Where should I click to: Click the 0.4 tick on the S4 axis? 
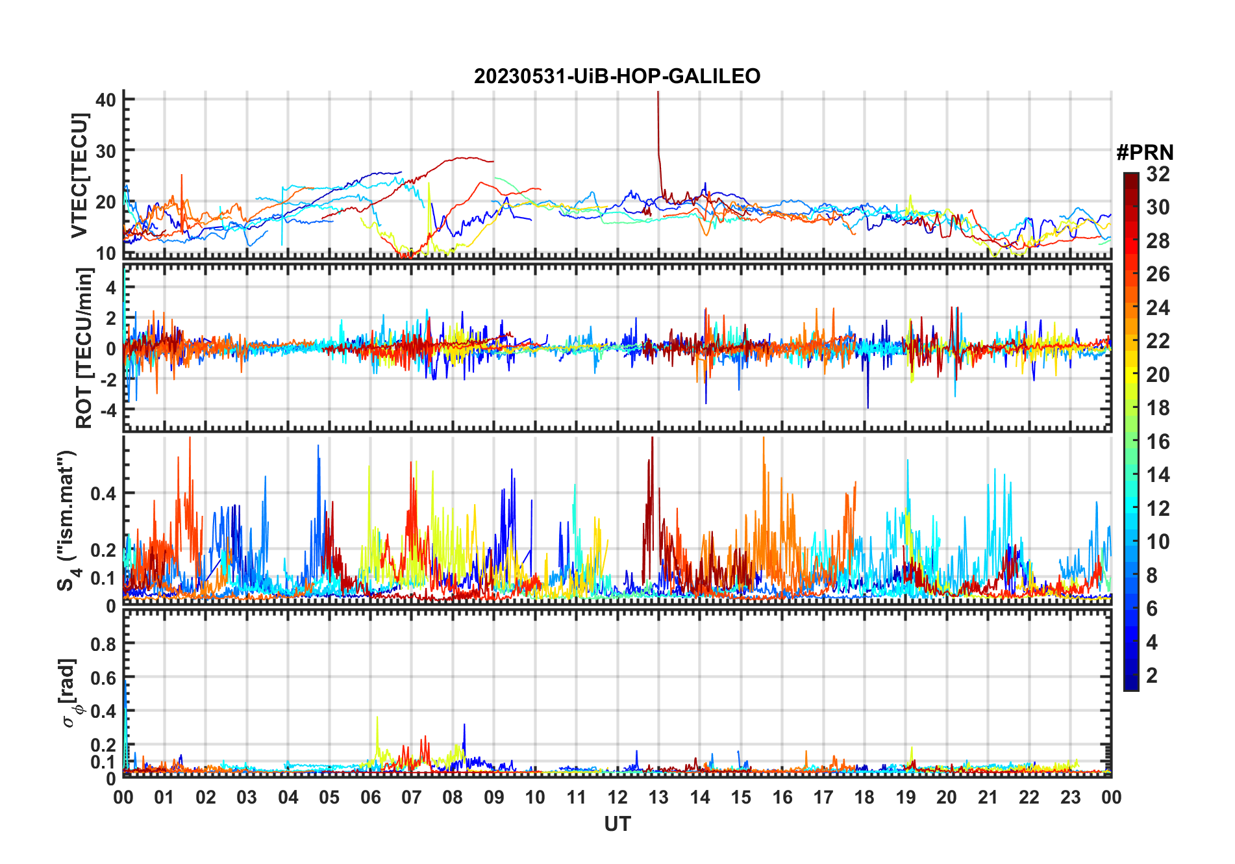click(104, 494)
